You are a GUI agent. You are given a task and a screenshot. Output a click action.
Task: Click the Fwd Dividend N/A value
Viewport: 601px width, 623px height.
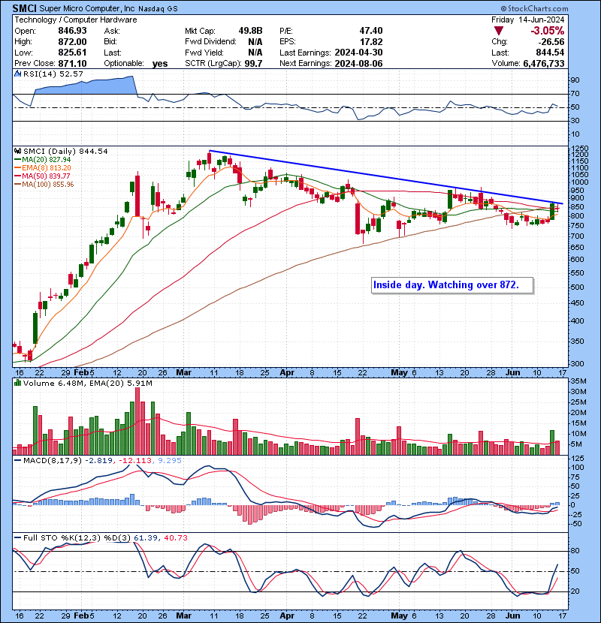point(255,42)
